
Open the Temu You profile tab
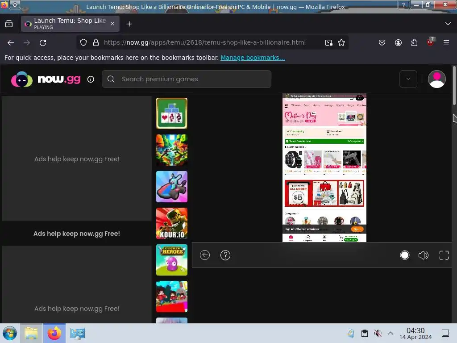(324, 238)
